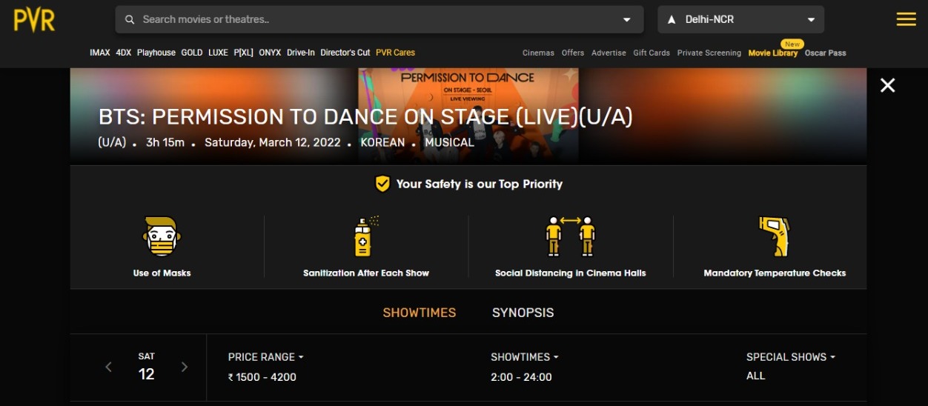Close the movie details overlay with X
The height and width of the screenshot is (406, 928).
[887, 85]
